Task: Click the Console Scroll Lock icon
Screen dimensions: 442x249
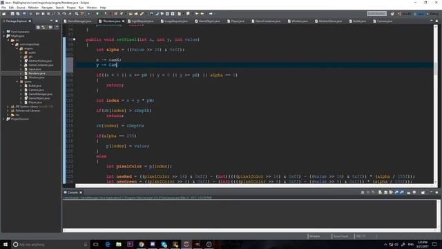Action: tap(385, 192)
